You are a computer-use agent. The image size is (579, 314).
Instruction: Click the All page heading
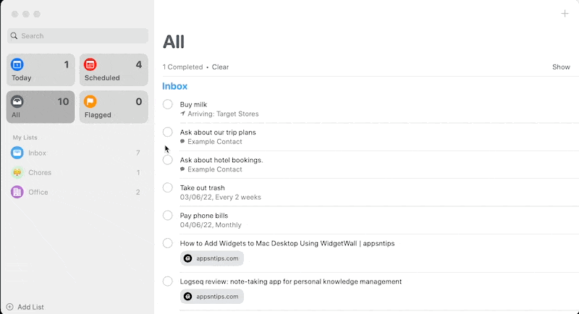click(174, 42)
